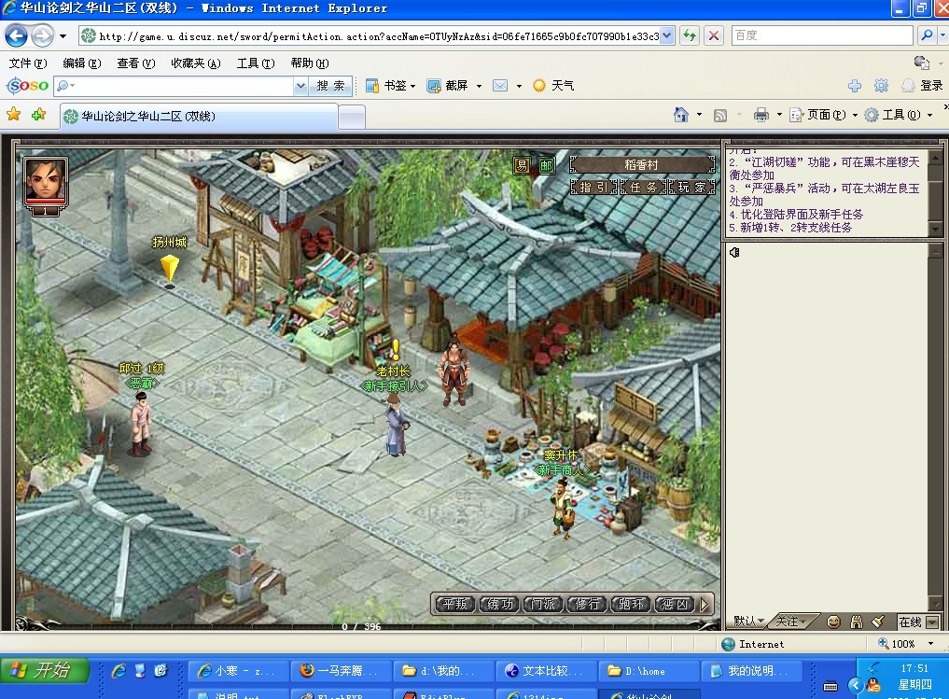
Task: Refresh the page with the green arrows icon
Action: click(689, 35)
